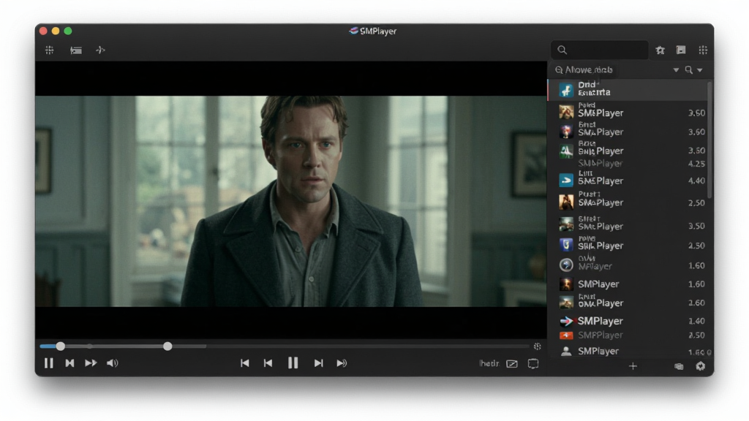
Task: Click the lhetr label in the control bar
Action: point(489,364)
